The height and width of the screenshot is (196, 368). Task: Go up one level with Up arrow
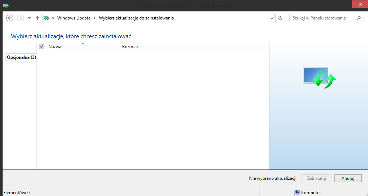(x=38, y=18)
